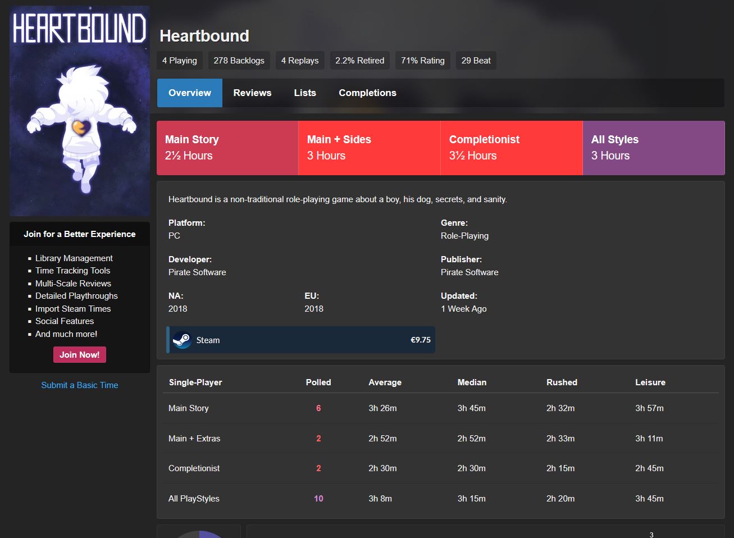Click the Multi-Scale Reviews list item

(73, 284)
